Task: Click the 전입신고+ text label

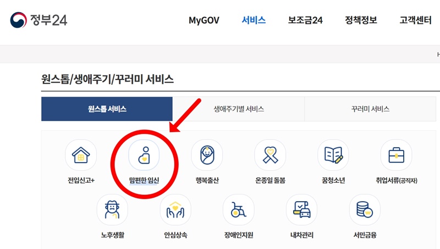Action: pyautogui.click(x=81, y=180)
